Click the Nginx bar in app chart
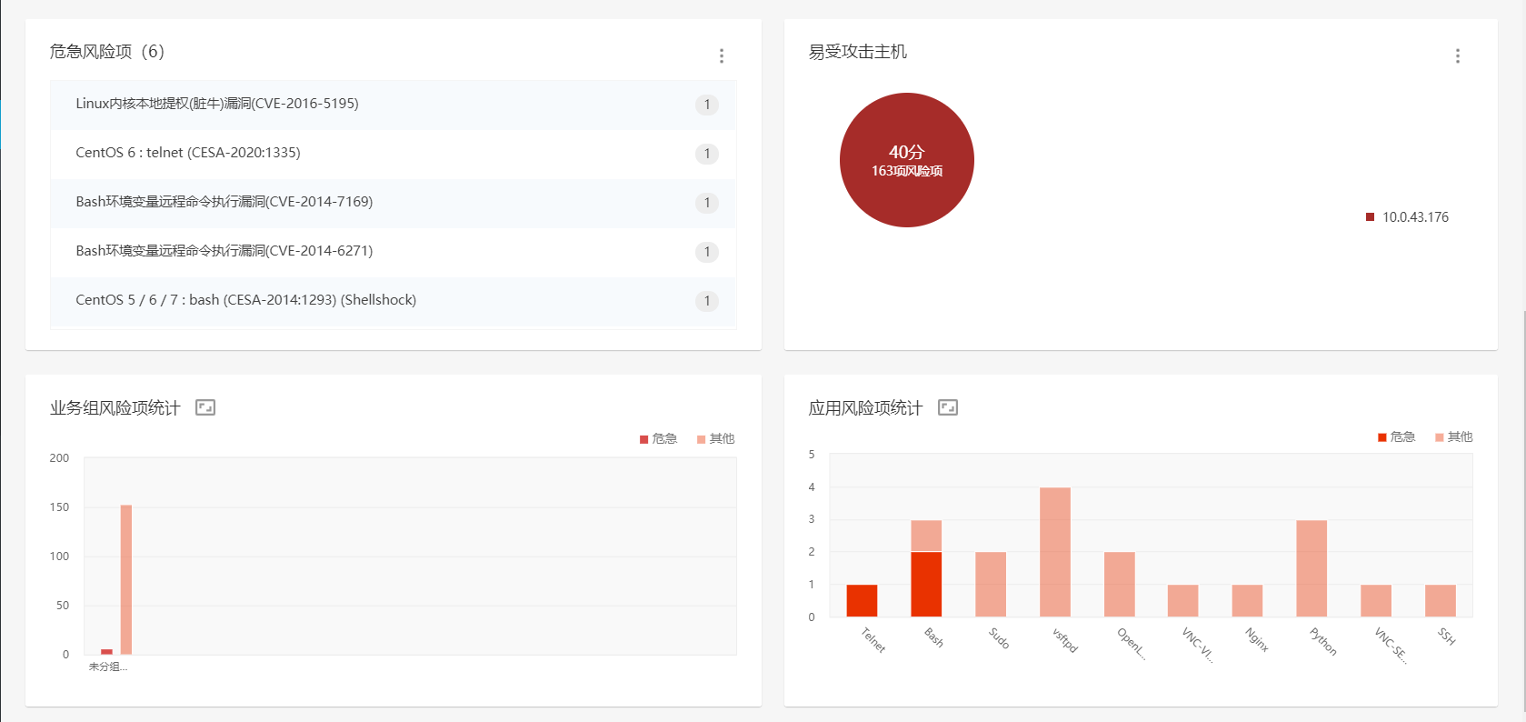This screenshot has width=1526, height=722. 1247,601
